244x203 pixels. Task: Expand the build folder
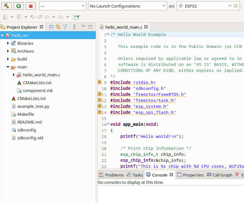coord(8,59)
